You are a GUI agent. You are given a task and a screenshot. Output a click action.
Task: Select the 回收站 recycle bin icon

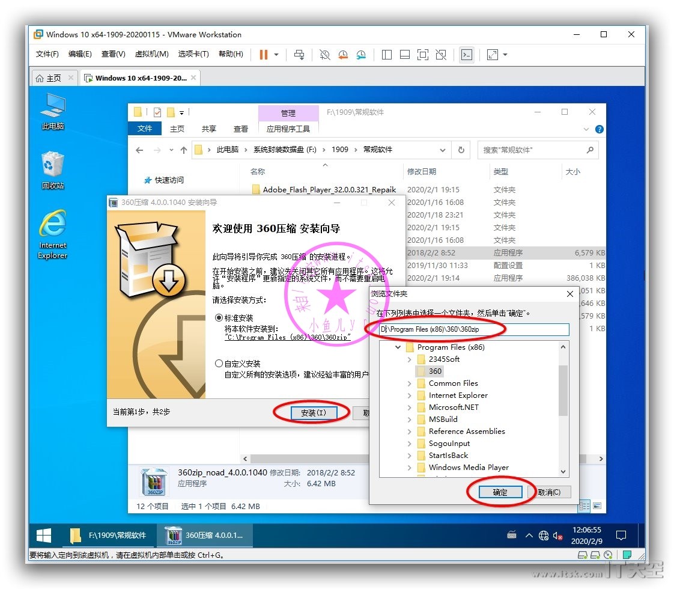[x=53, y=171]
